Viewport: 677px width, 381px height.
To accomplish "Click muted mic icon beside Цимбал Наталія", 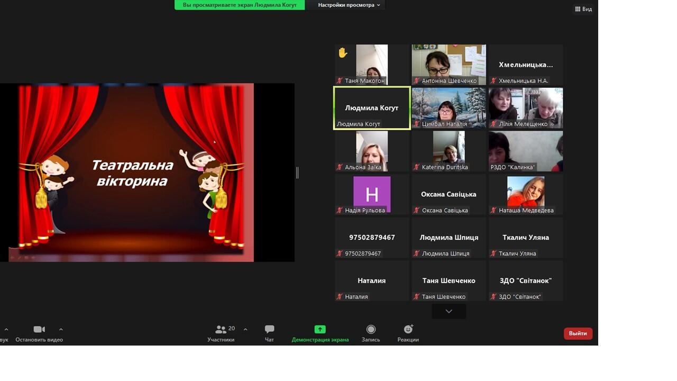I will click(417, 124).
